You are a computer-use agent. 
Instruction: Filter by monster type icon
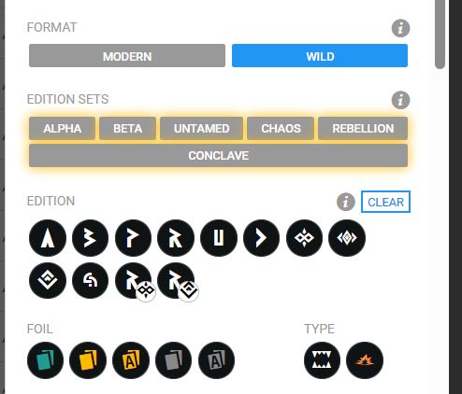pyautogui.click(x=322, y=360)
